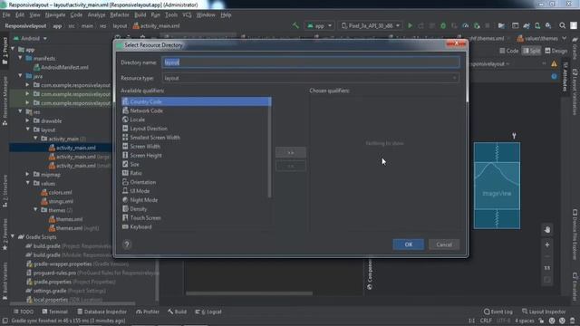This screenshot has height=326, width=580.
Task: Select the pan hand tool in design view
Action: (547, 229)
